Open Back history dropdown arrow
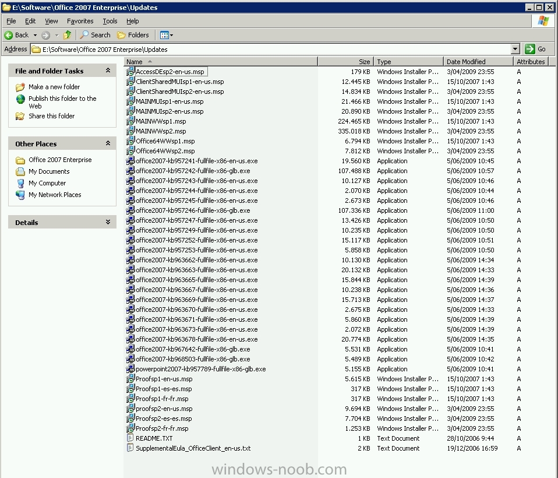Image resolution: width=558 pixels, height=478 pixels. coord(35,35)
